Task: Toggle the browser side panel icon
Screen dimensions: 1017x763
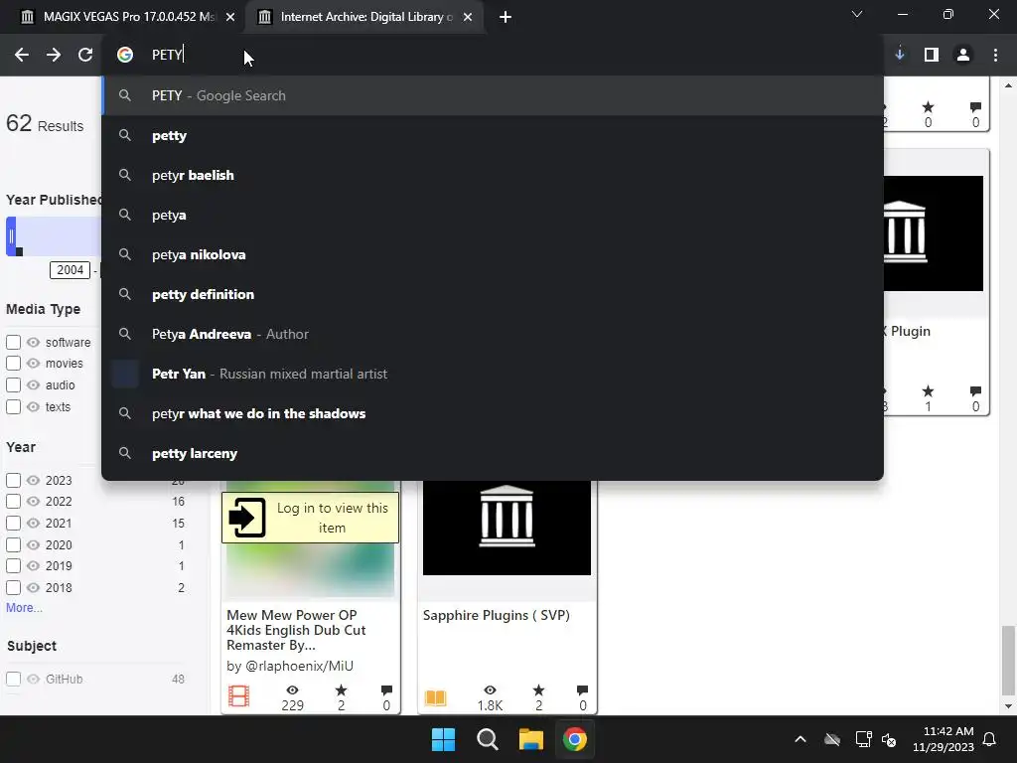Action: pos(932,55)
